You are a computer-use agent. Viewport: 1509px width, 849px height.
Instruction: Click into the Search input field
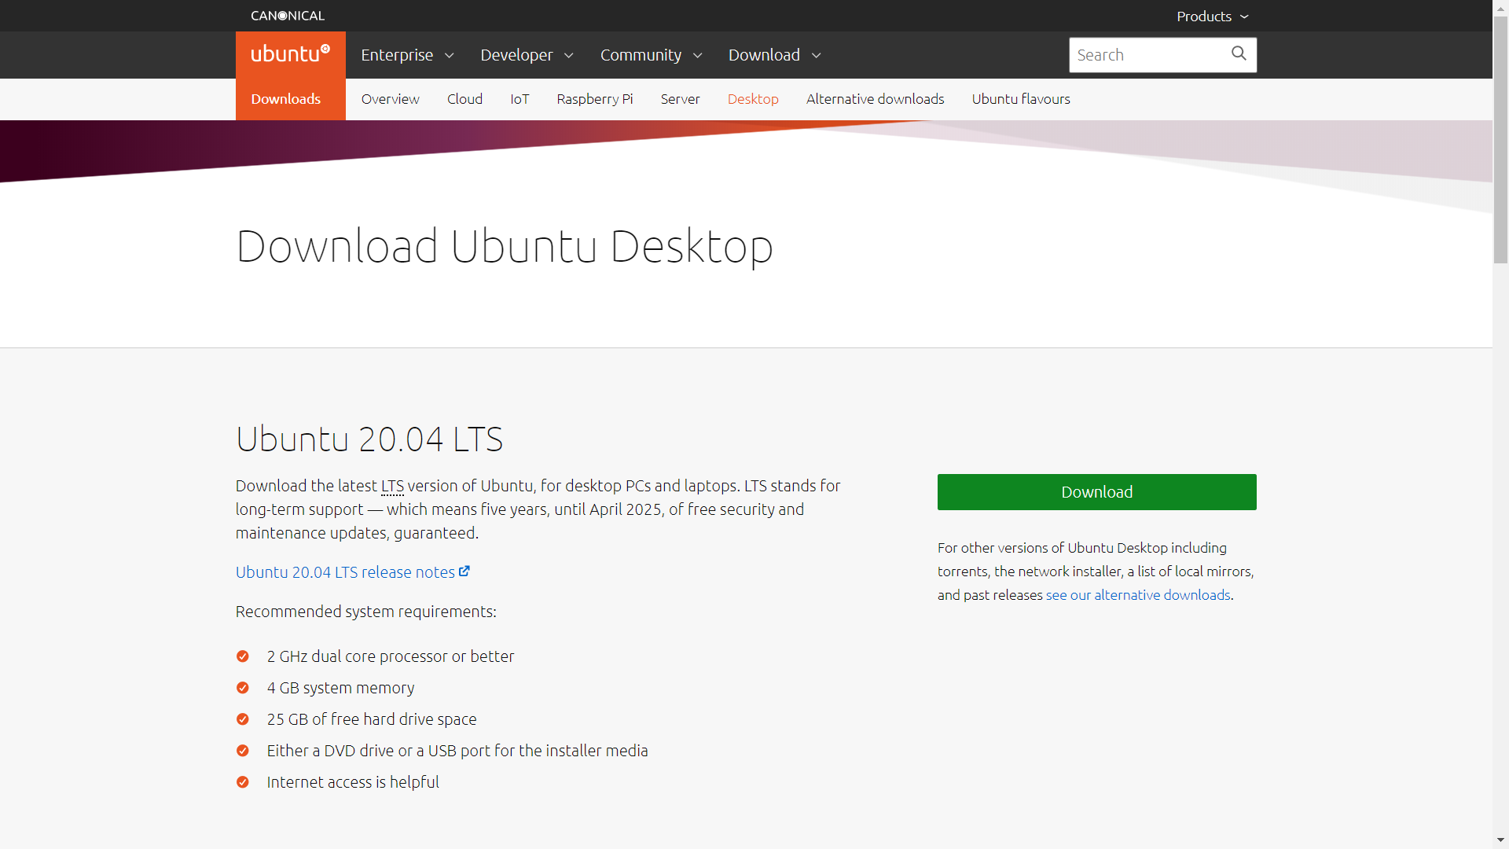coord(1147,55)
